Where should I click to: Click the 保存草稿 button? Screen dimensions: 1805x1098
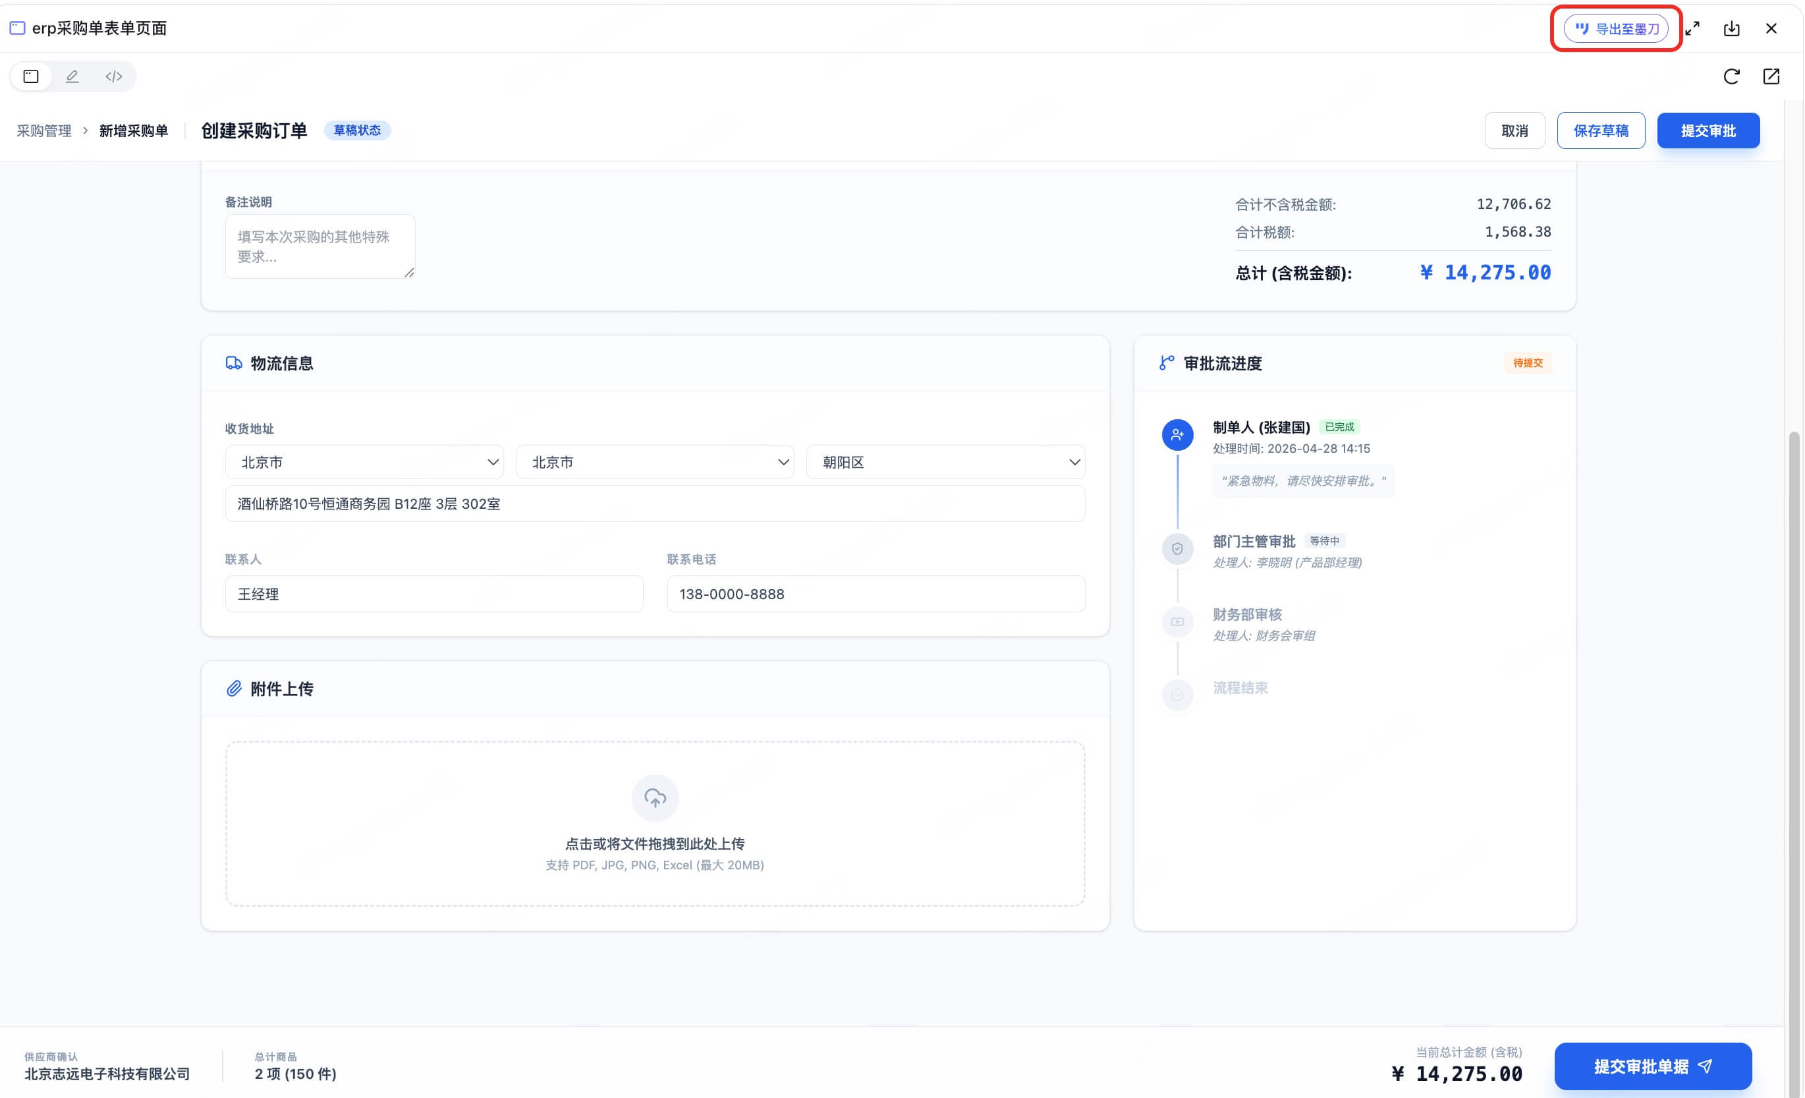pos(1601,130)
